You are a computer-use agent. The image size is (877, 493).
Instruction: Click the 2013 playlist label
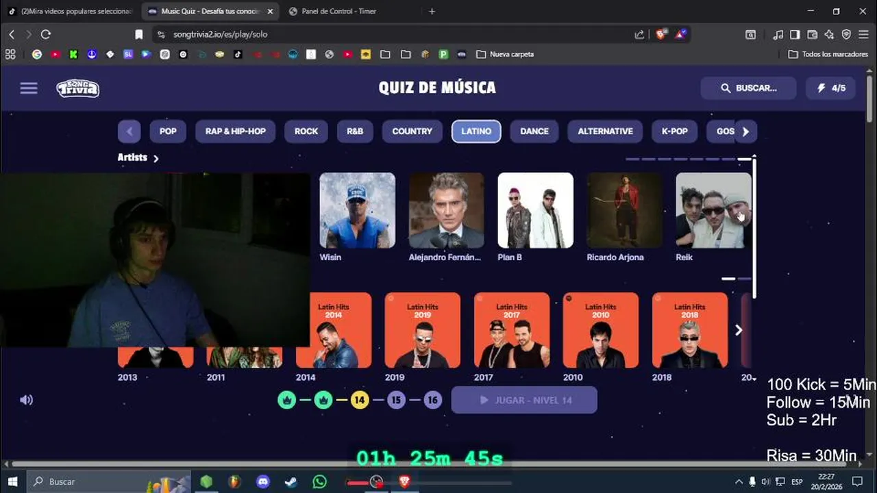click(127, 377)
